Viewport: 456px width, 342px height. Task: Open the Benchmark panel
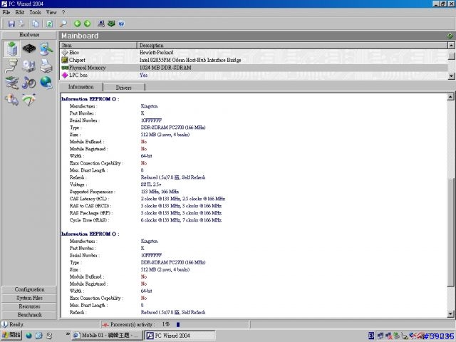[x=29, y=315]
